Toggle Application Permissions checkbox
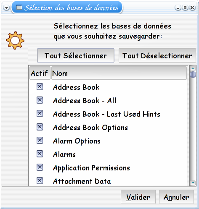 40,167
